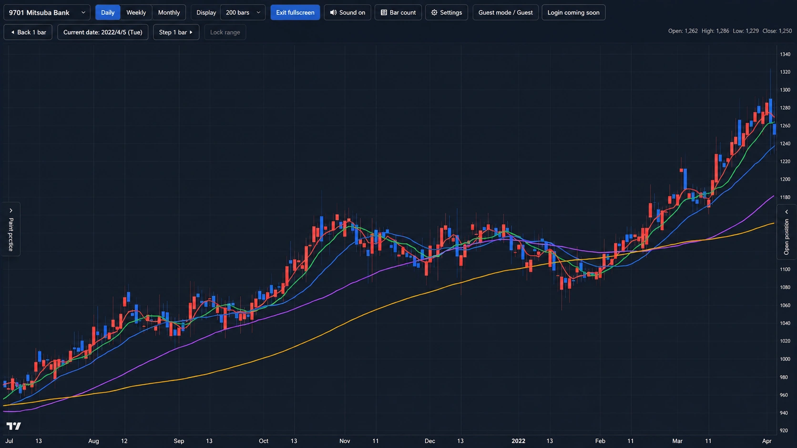This screenshot has width=797, height=448.
Task: Open Settings with the gear icon
Action: [447, 12]
